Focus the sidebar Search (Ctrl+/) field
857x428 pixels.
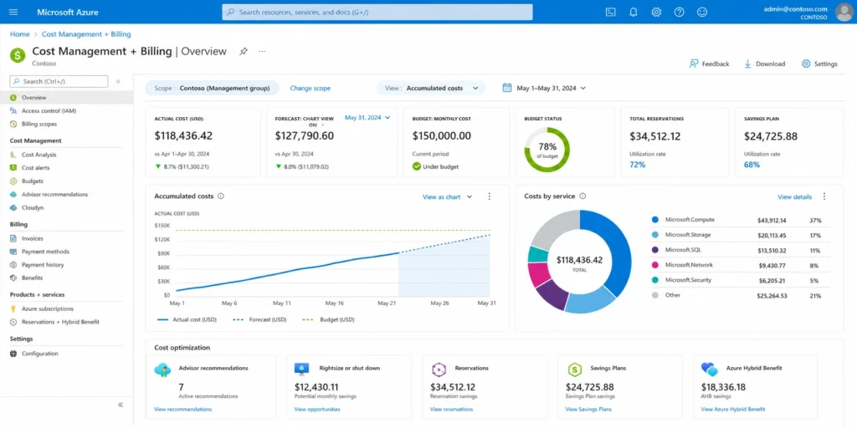click(59, 81)
